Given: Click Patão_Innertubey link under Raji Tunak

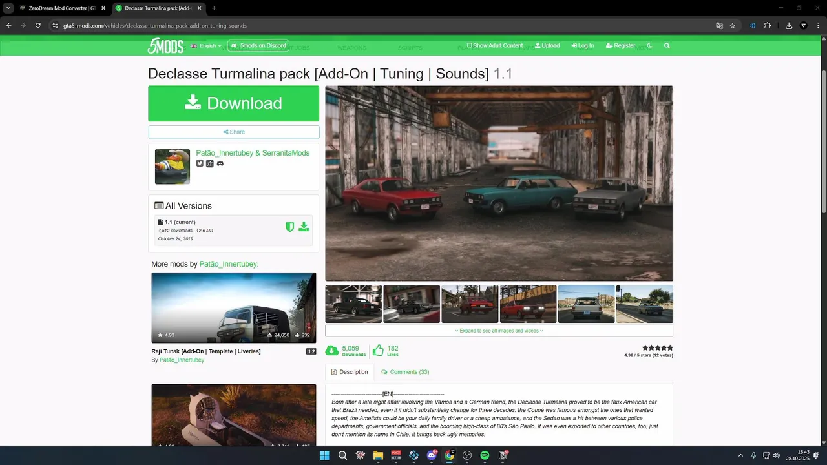Looking at the screenshot, I should (182, 360).
